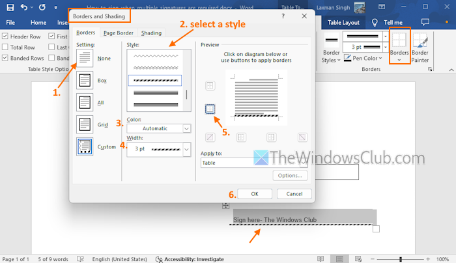Click the Options button

pos(290,176)
